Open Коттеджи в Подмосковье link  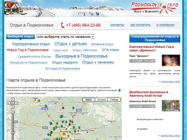click(x=63, y=68)
